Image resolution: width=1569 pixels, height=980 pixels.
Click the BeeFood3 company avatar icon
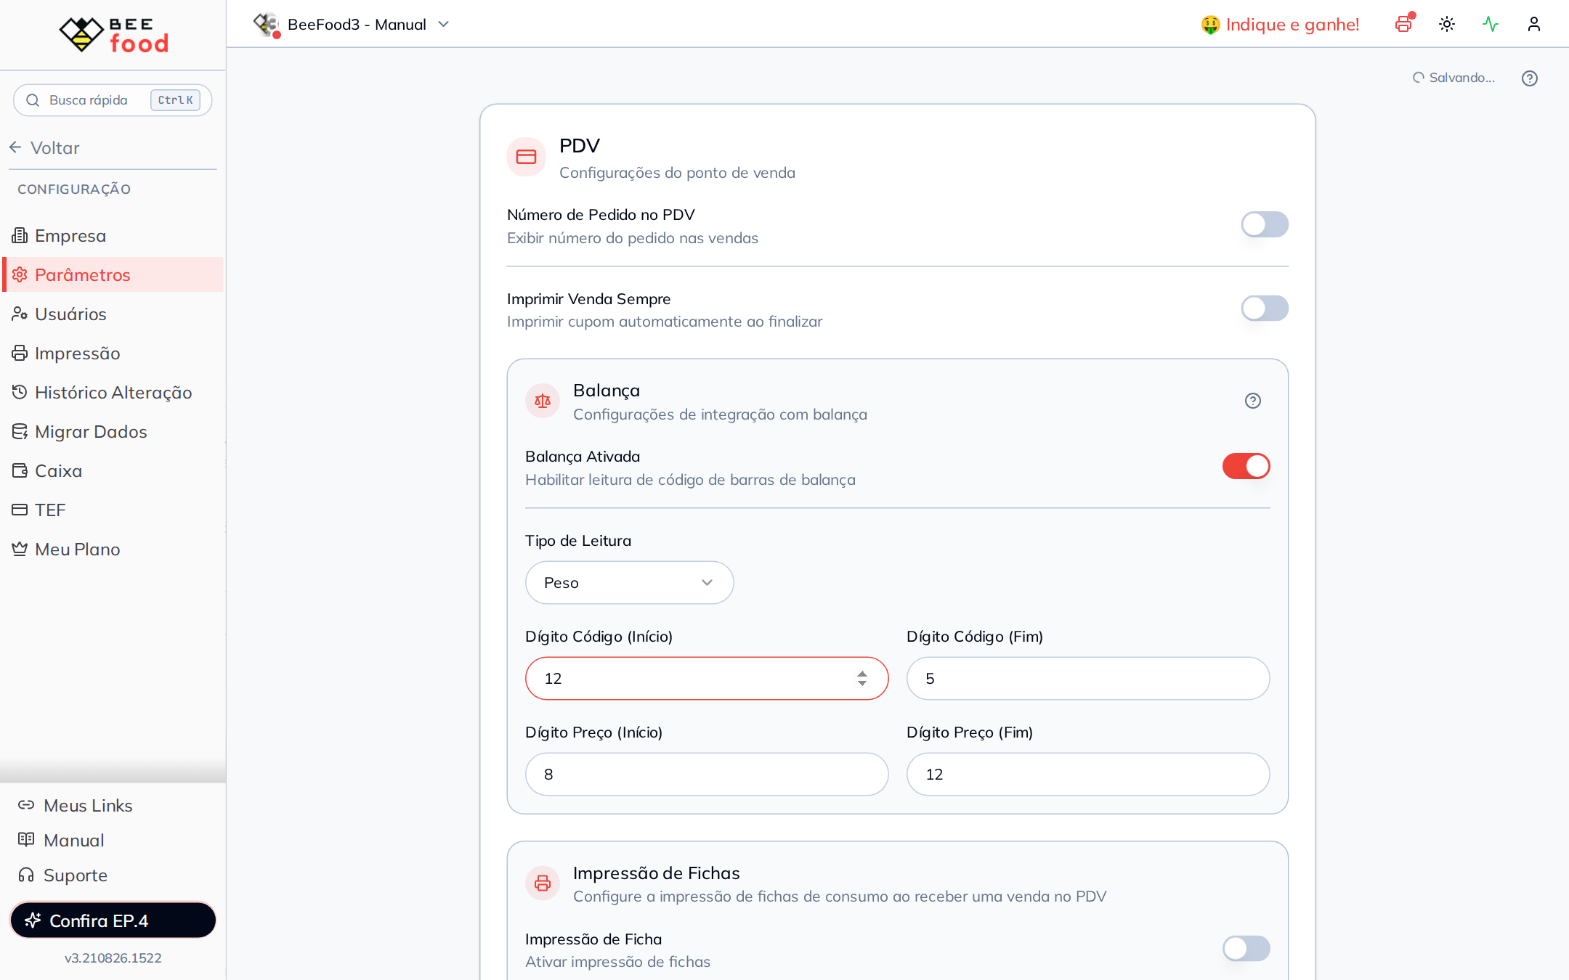coord(266,24)
